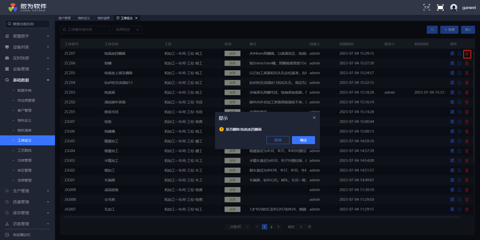
Task: Go to page 2 in pagination
Action: [x=271, y=227]
